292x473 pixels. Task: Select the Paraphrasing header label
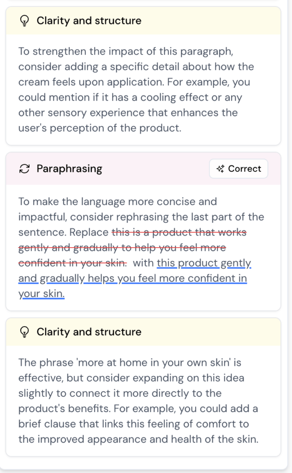point(69,169)
